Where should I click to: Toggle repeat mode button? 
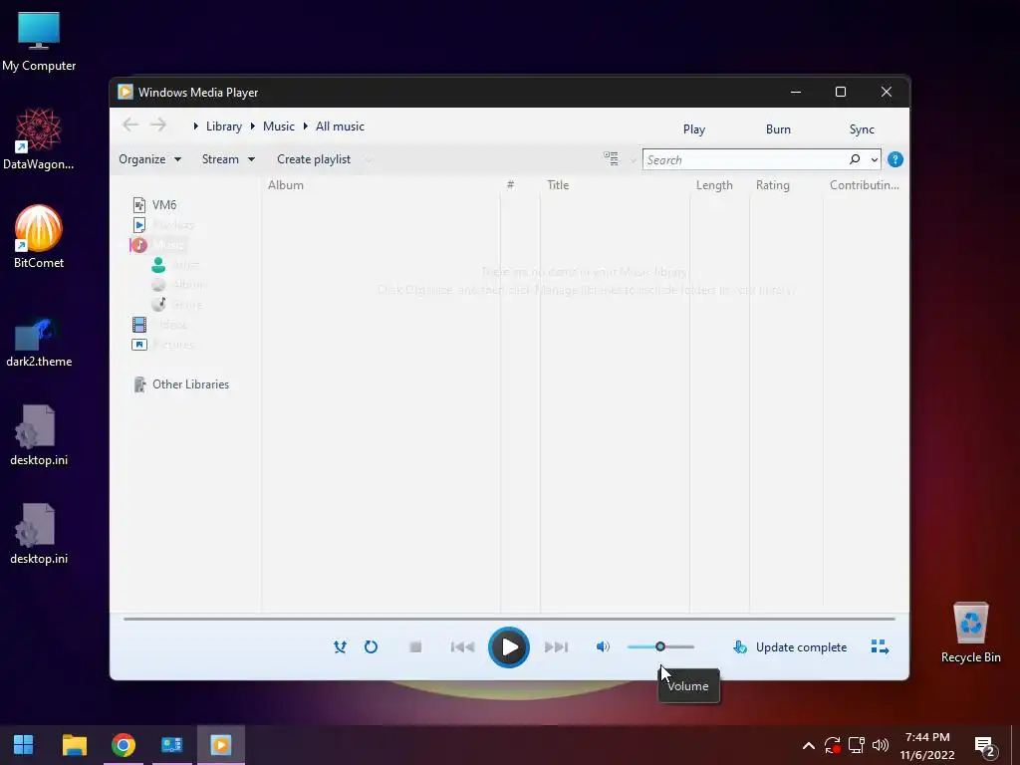click(371, 646)
